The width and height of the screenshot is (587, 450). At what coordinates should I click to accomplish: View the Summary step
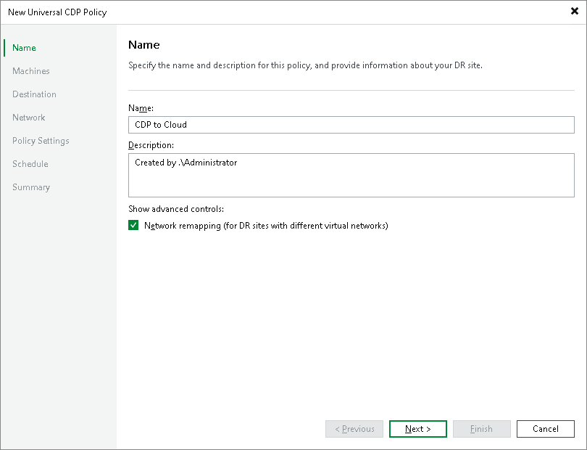pyautogui.click(x=31, y=187)
